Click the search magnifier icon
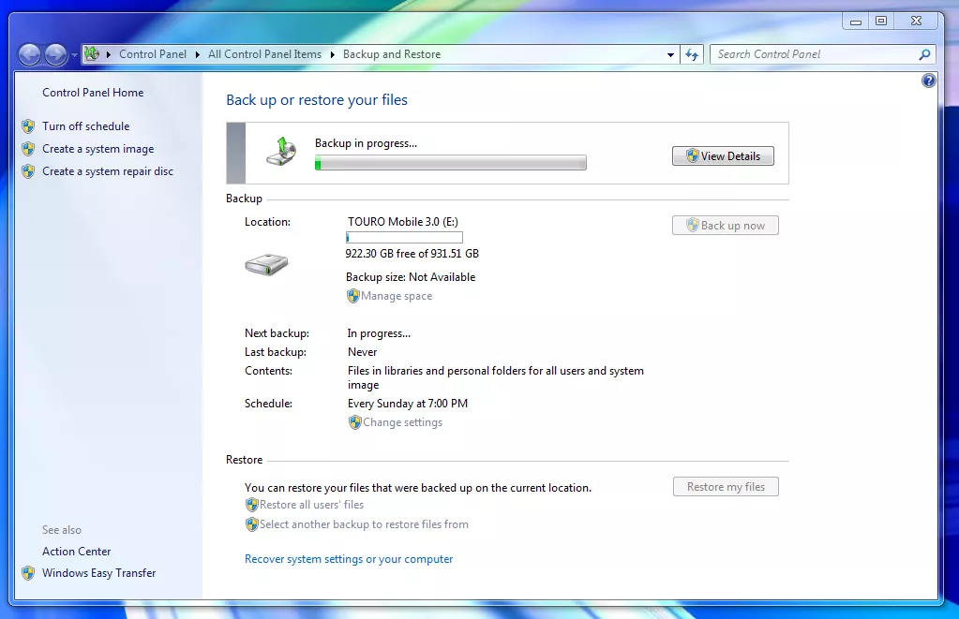 tap(924, 54)
